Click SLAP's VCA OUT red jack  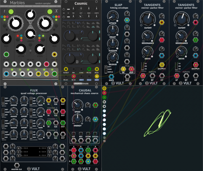click(131, 69)
